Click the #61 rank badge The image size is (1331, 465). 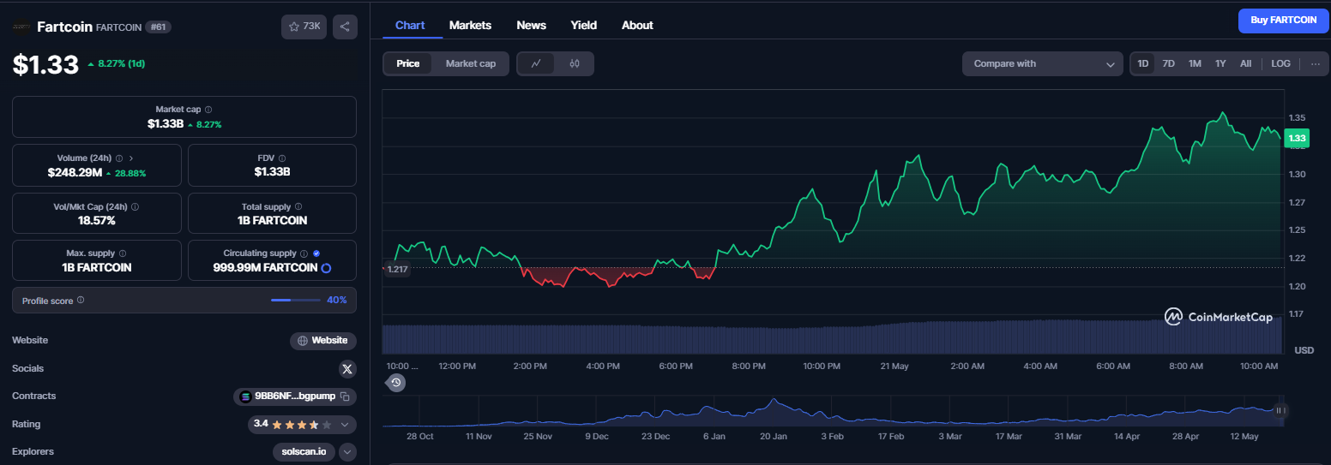158,27
